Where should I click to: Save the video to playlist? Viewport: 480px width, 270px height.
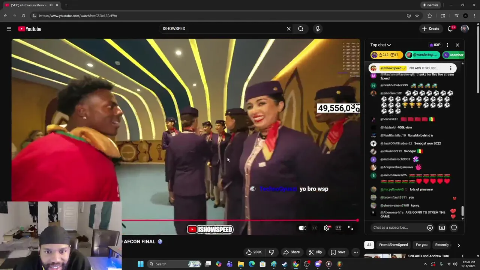tap(338, 252)
